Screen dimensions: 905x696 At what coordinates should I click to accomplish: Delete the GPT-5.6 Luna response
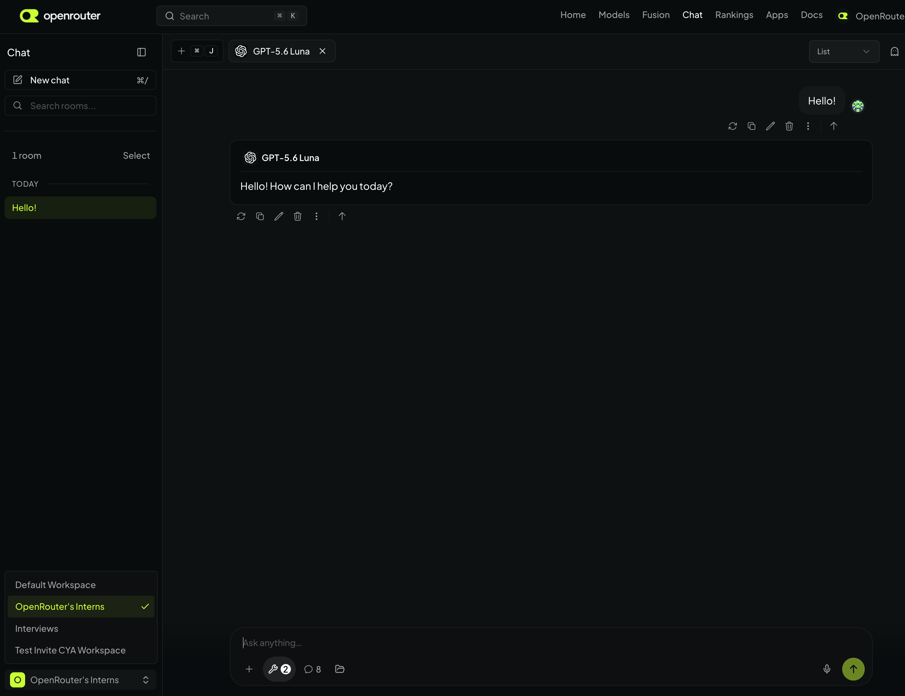click(297, 216)
